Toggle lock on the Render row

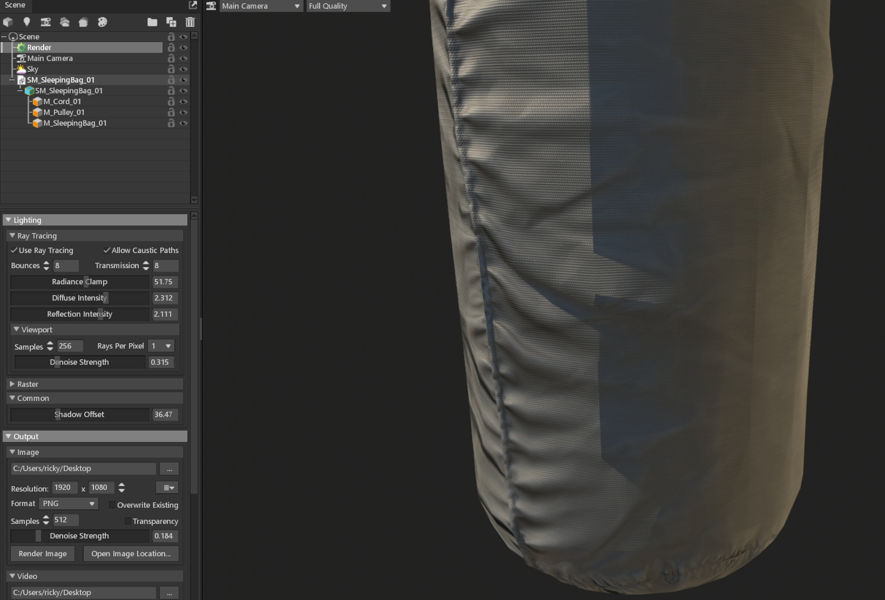pyautogui.click(x=171, y=47)
